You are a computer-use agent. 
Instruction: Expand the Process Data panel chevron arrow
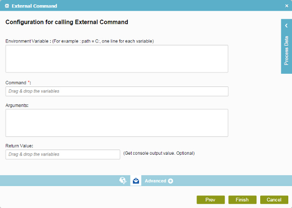[x=286, y=26]
